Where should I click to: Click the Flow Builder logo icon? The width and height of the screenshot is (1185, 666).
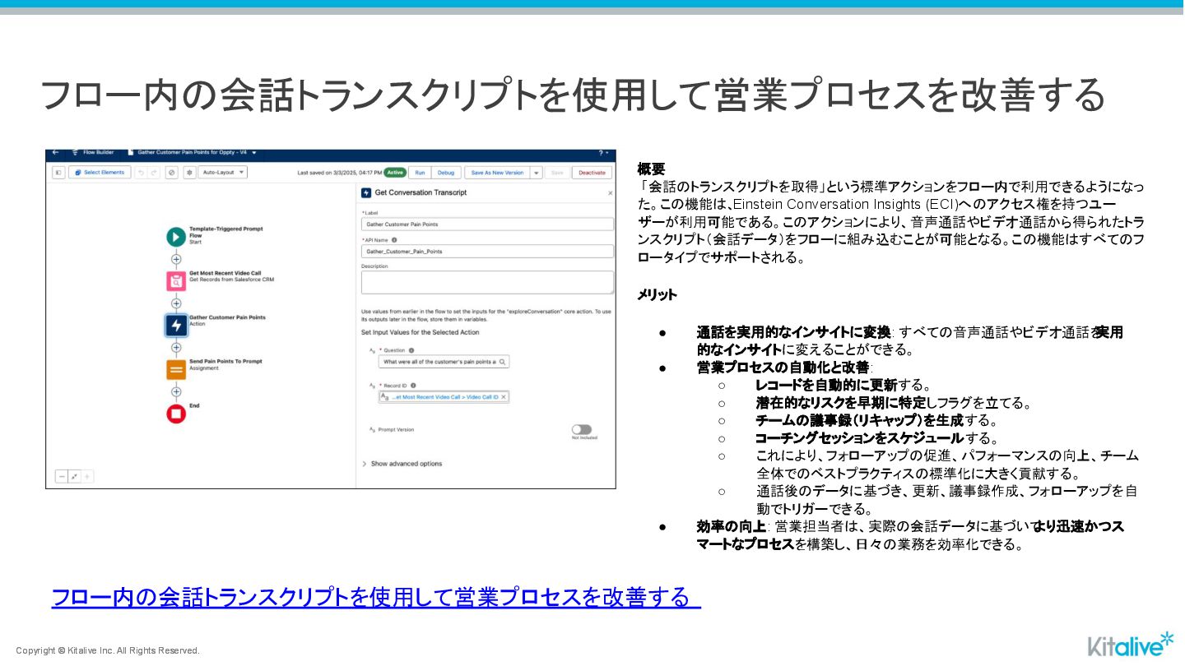[75, 152]
